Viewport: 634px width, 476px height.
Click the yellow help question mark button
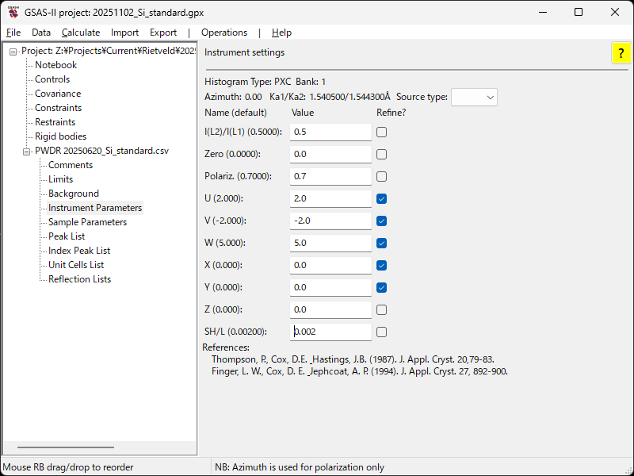coord(620,53)
